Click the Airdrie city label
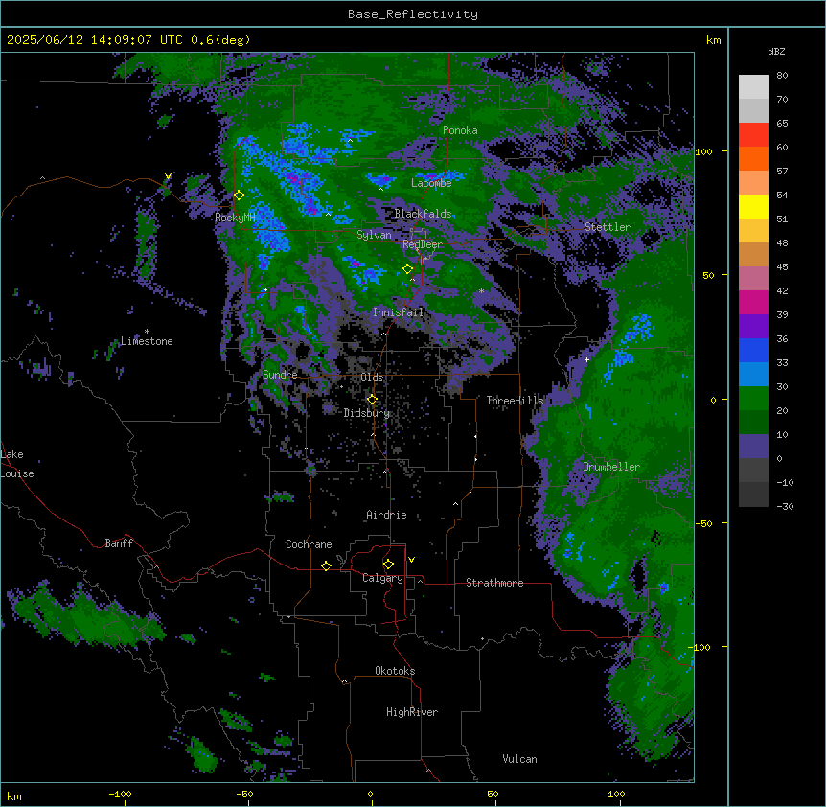826x807 pixels. (x=387, y=515)
